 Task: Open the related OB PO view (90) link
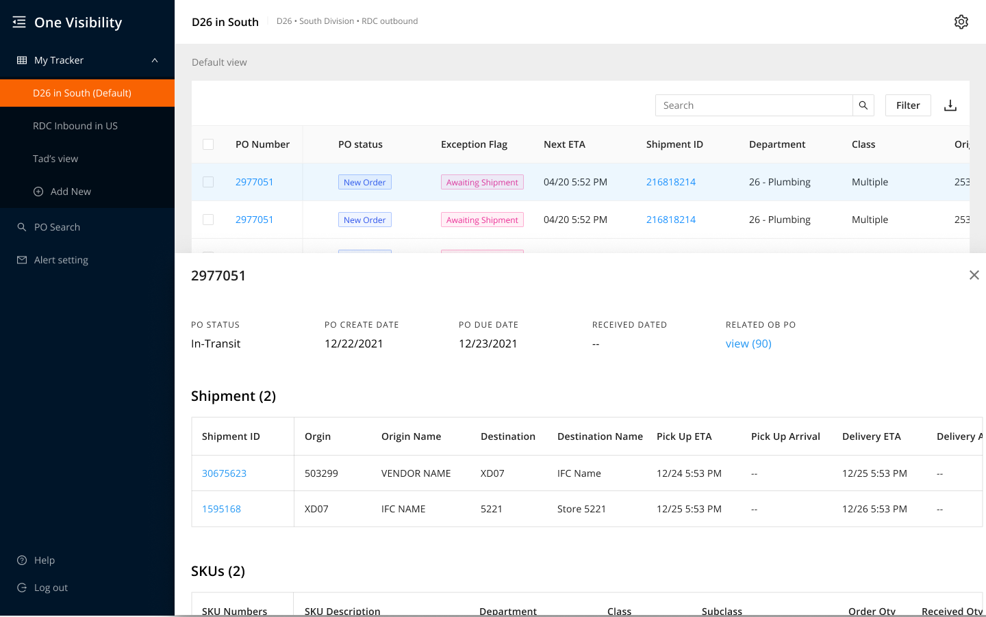tap(748, 343)
